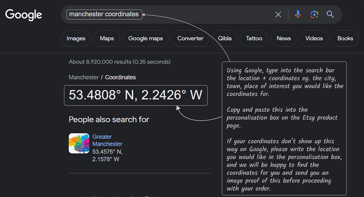Click the Manchester breadcrumb link
Screen dimensions: 364x197
84,77
